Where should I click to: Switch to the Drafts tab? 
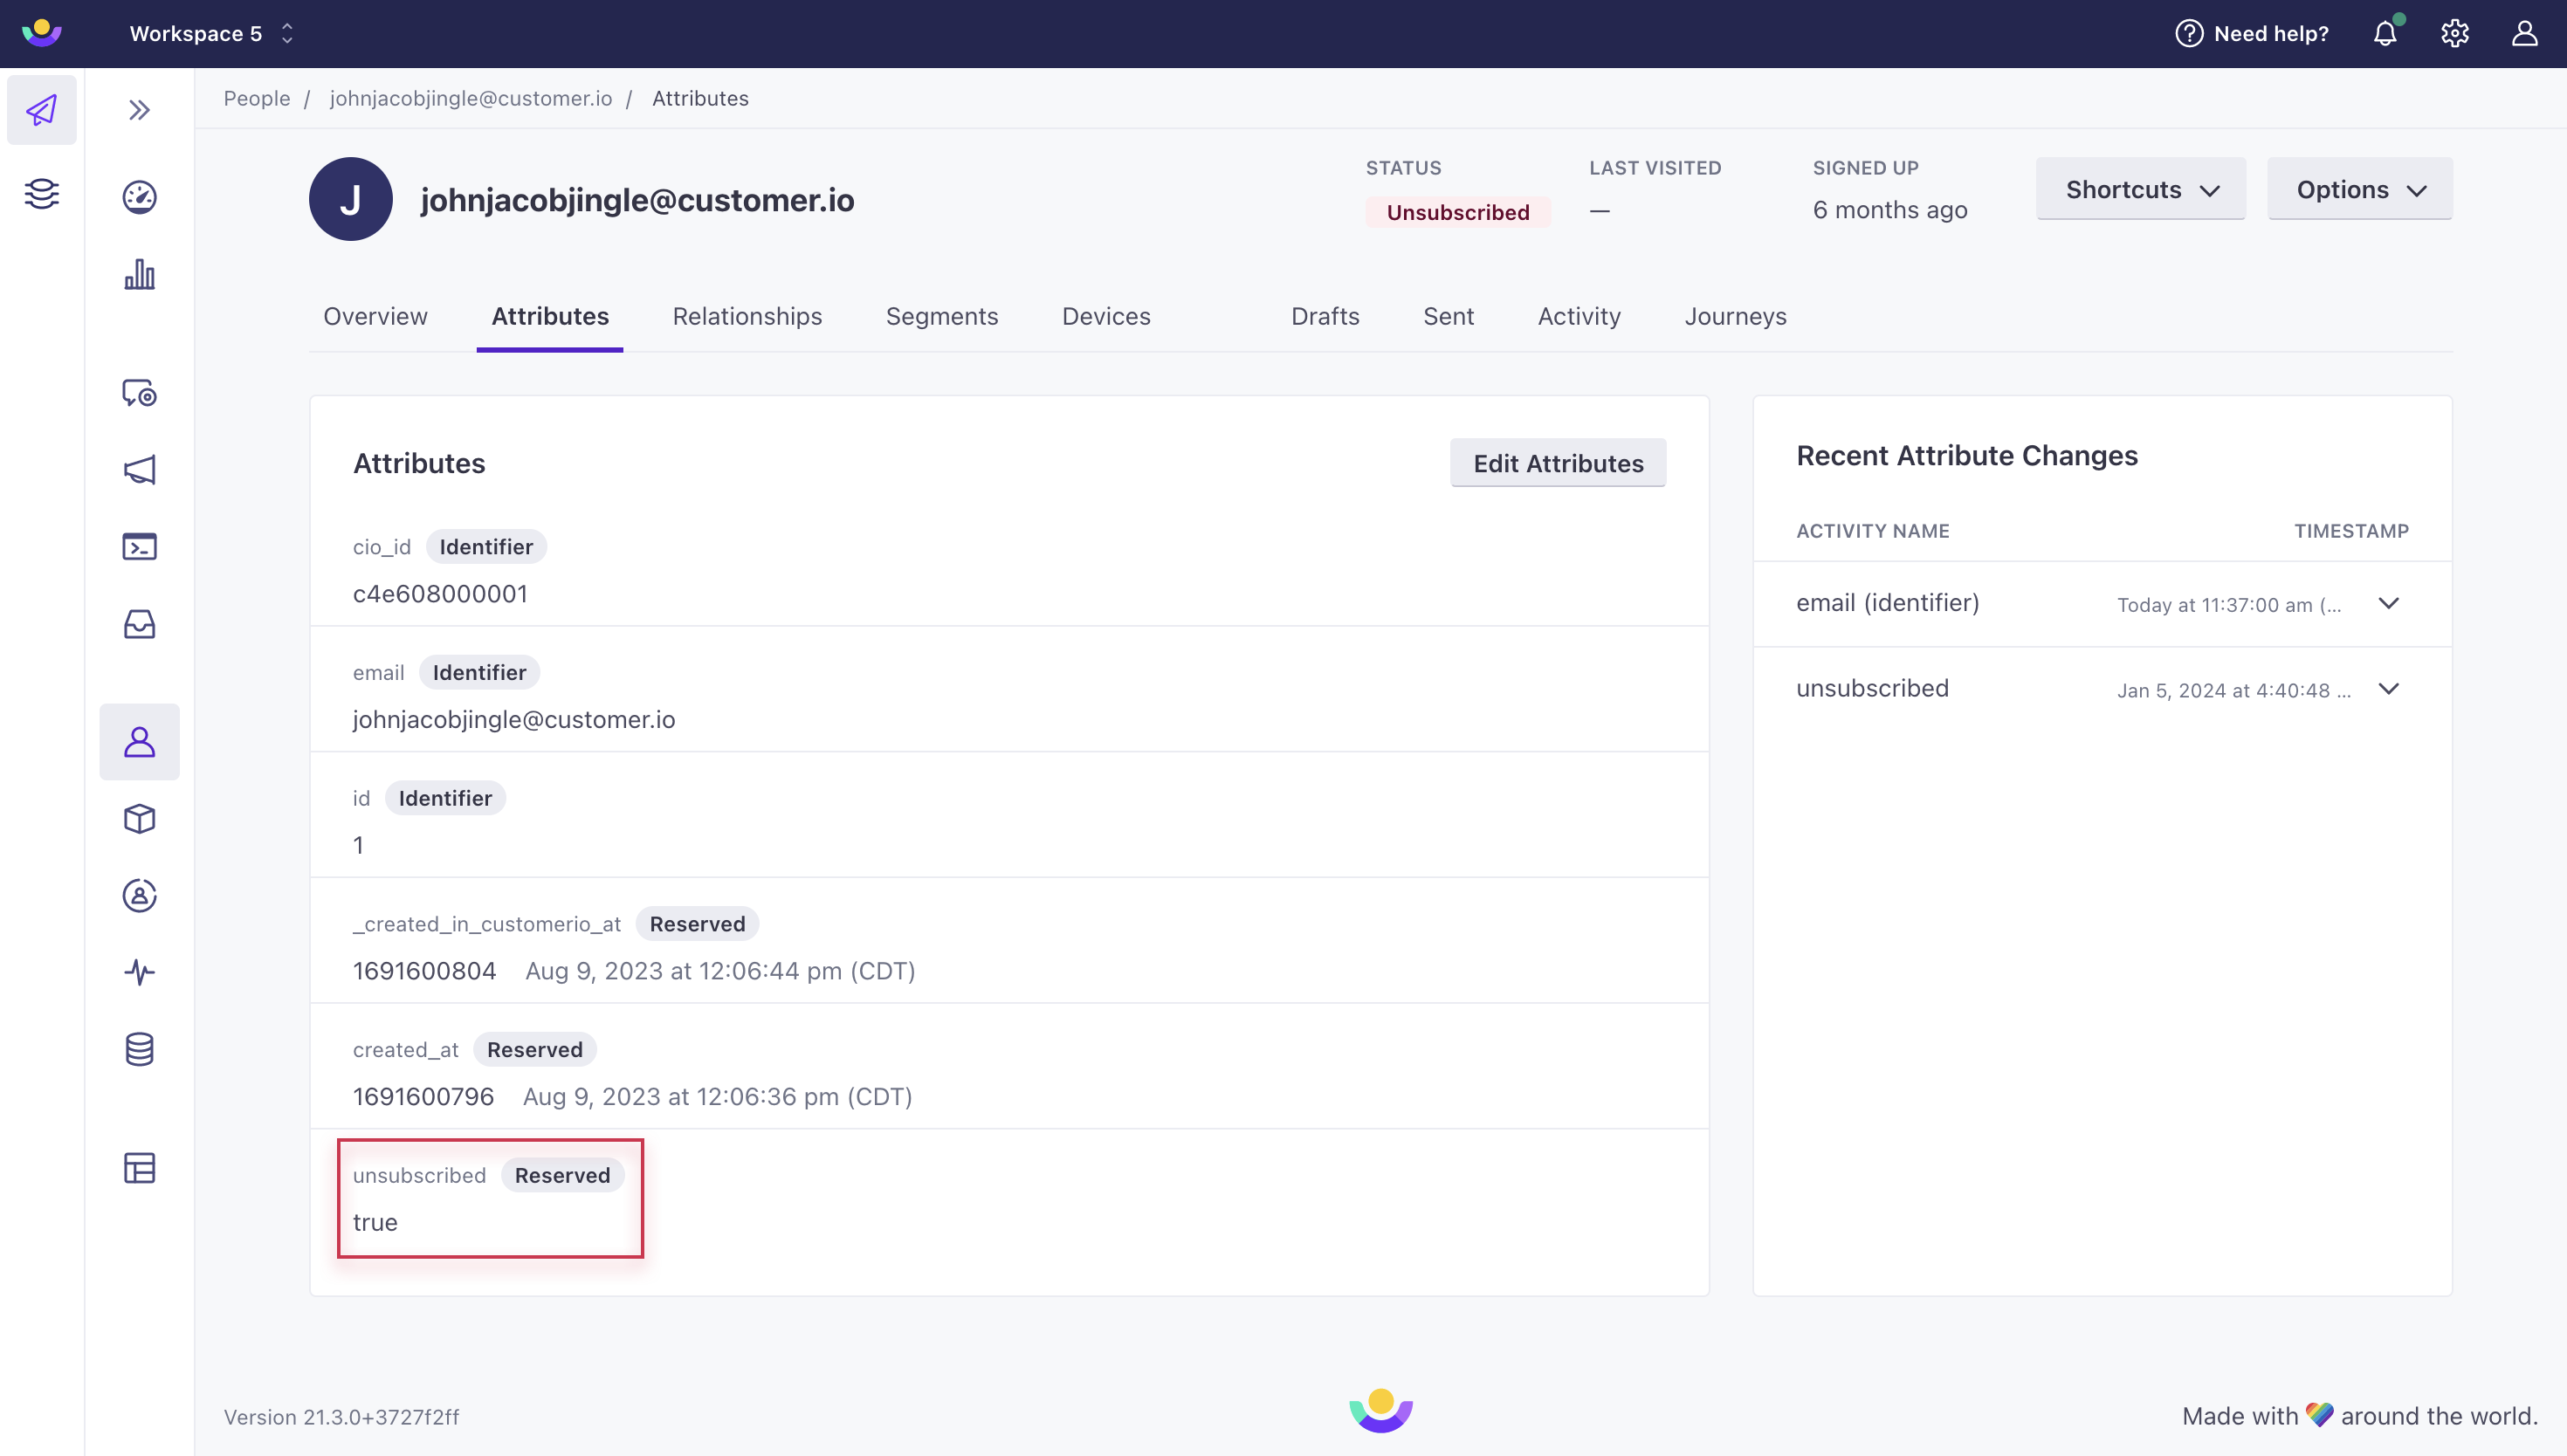tap(1325, 316)
